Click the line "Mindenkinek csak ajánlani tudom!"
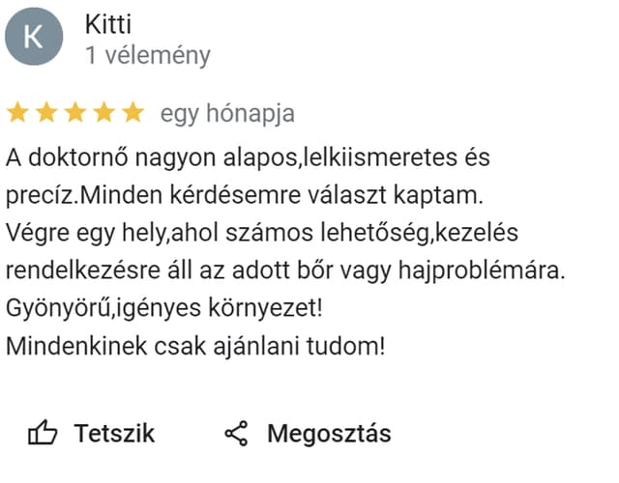Screen dimensions: 619x483 click(195, 347)
